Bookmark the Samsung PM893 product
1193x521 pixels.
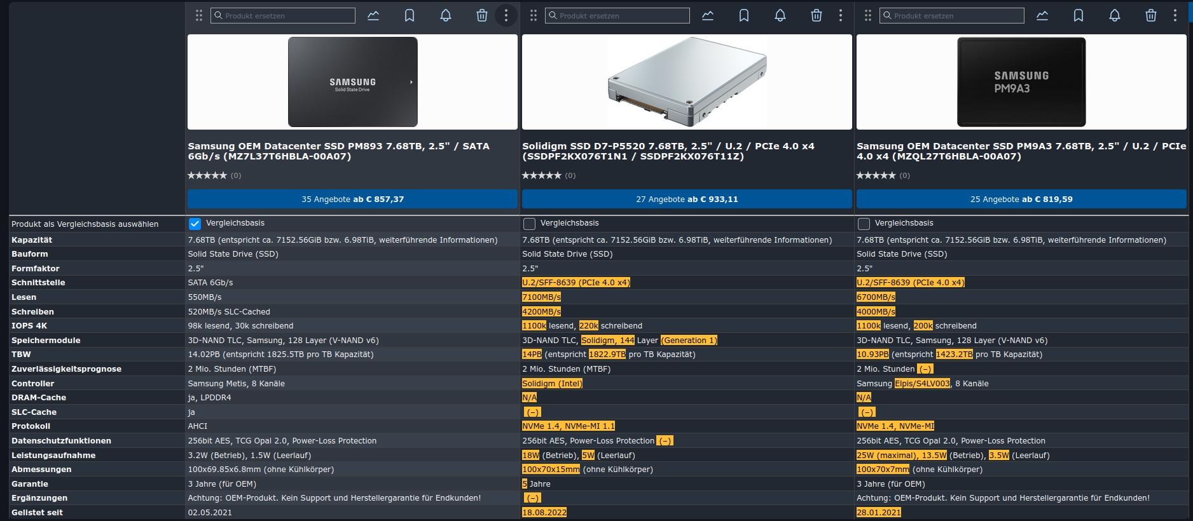tap(410, 15)
